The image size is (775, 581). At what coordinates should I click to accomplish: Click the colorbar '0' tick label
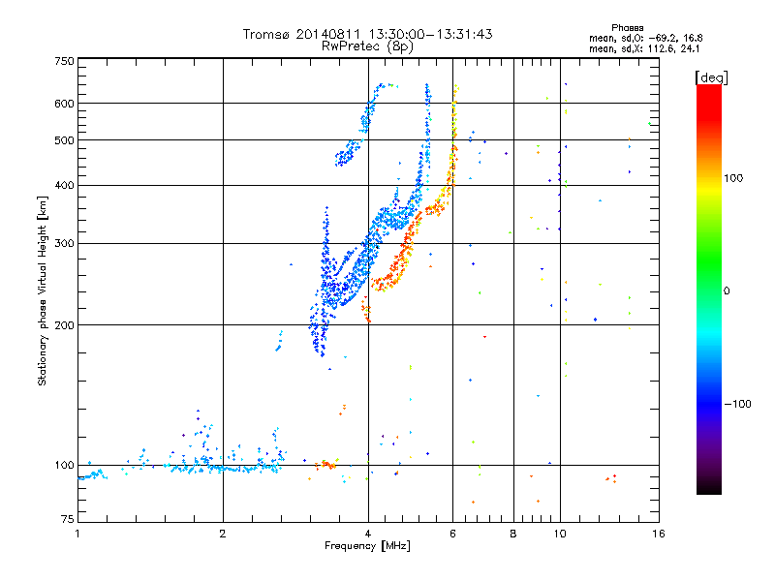click(x=727, y=290)
